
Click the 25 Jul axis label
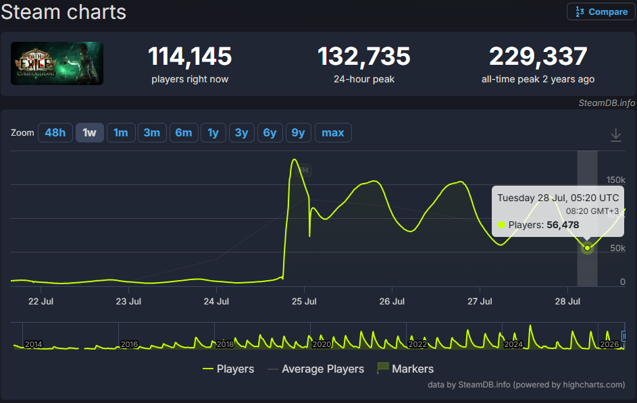point(304,302)
